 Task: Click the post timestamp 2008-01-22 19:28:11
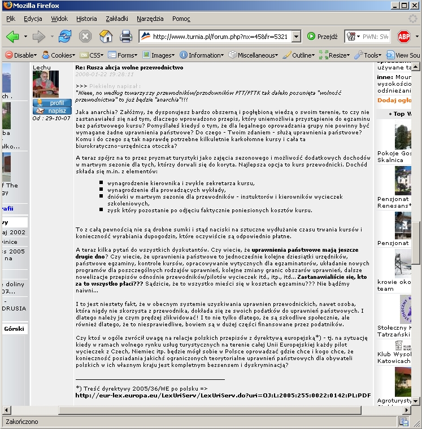pyautogui.click(x=105, y=74)
